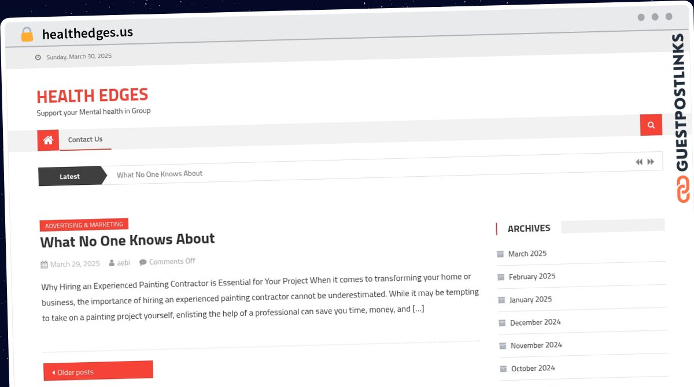Click the padlock icon in address bar
Image resolution: width=694 pixels, height=387 pixels.
point(27,35)
